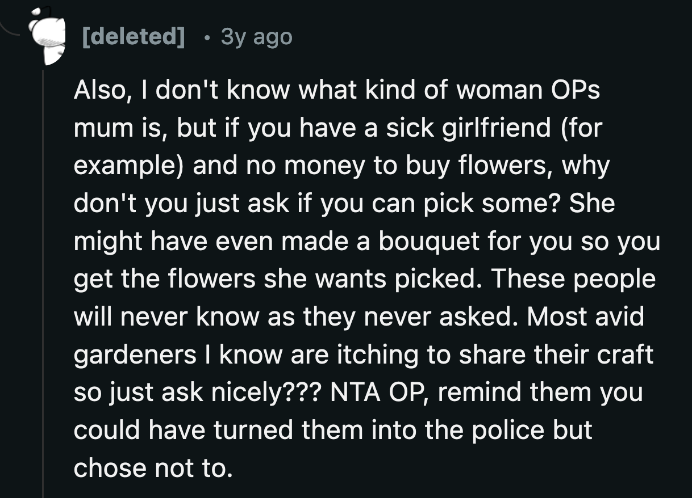Viewport: 692px width, 498px height.
Task: Click 'Most avid' at end of line
Action: point(586,316)
